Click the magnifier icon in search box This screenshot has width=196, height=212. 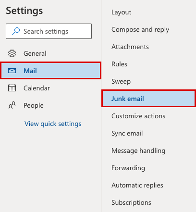[16, 31]
